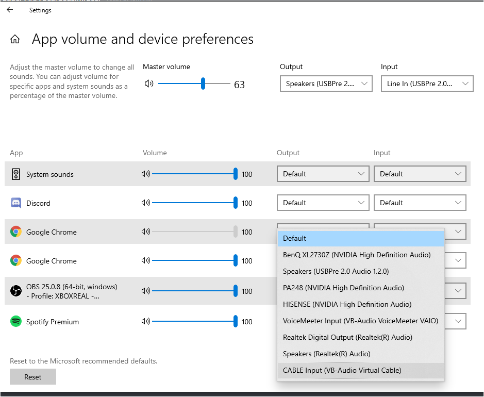
Task: Click the OBS app icon
Action: click(x=16, y=291)
